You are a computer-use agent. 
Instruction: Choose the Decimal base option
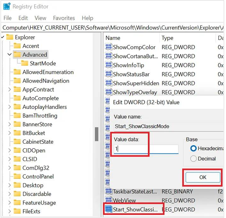coord(193,159)
